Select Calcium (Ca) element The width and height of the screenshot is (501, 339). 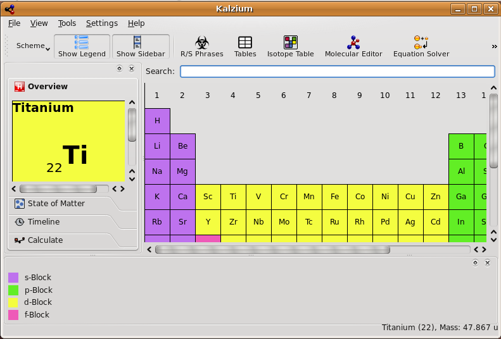pyautogui.click(x=183, y=197)
